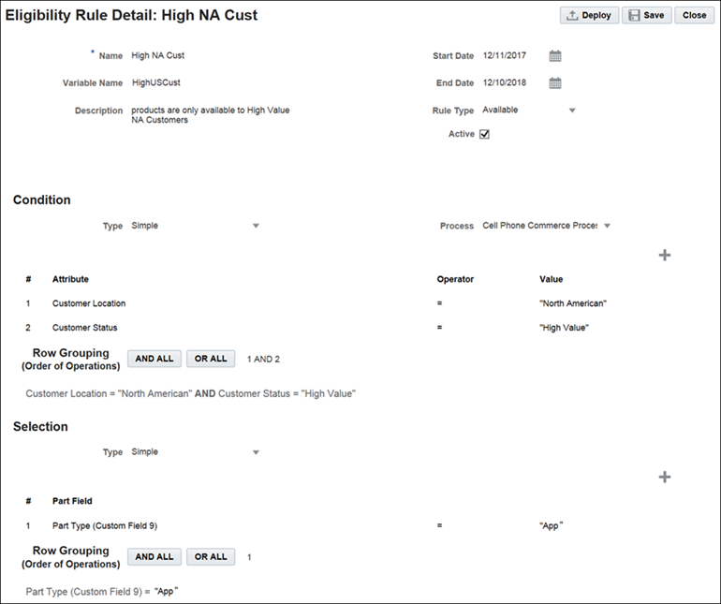Edit the Variable Name field HighUSCust

point(155,82)
